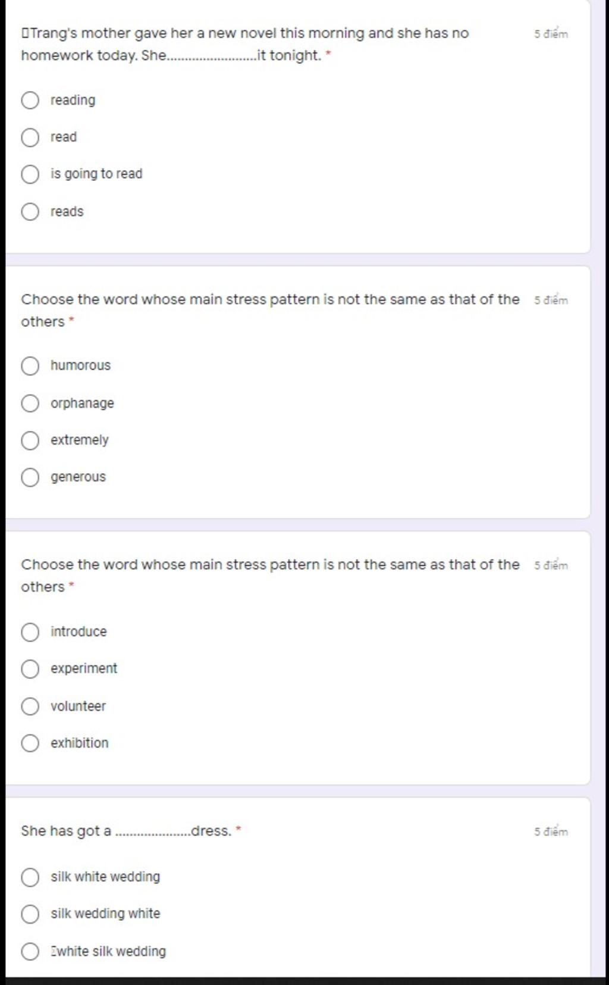Choose "silk white wedding" option
Viewport: 609px width, 985px height.
click(x=30, y=877)
